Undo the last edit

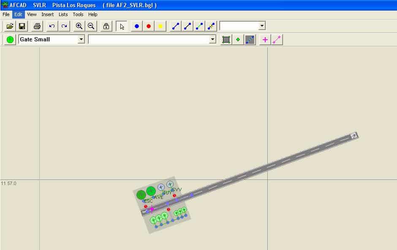(x=52, y=26)
